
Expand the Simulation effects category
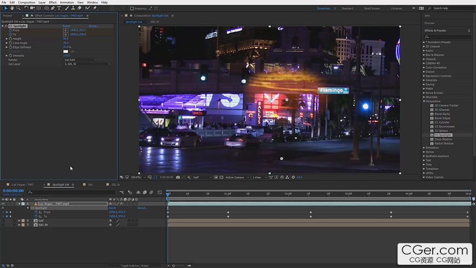point(424,148)
